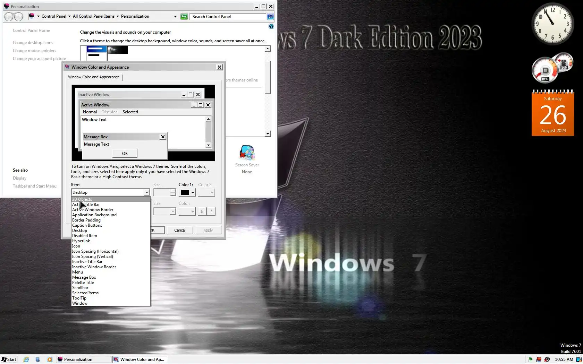Click the Internet Explorer taskbar icon

[26, 359]
